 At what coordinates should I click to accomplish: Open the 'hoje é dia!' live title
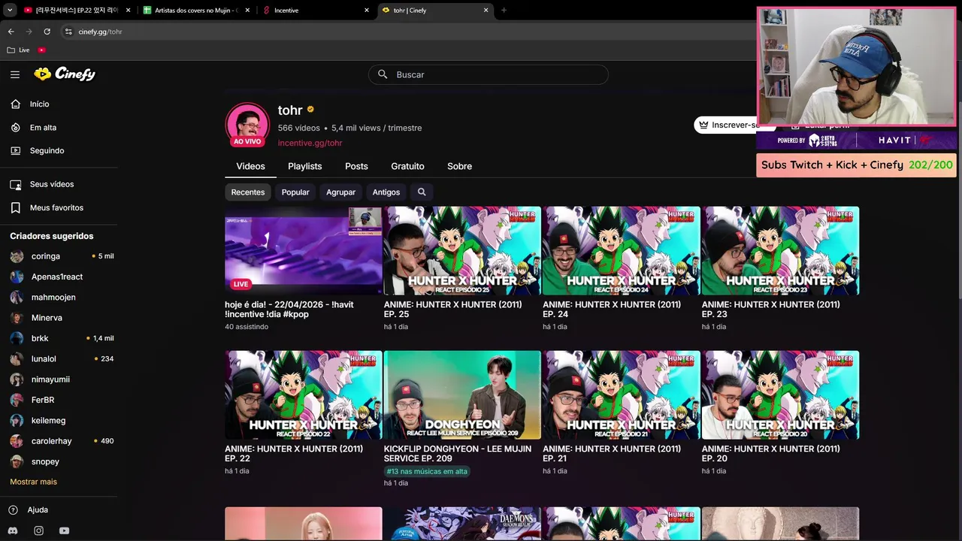(x=289, y=310)
